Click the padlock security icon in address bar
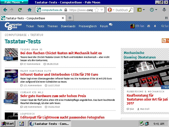 [x=66, y=10]
